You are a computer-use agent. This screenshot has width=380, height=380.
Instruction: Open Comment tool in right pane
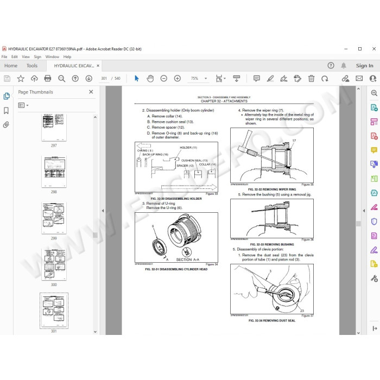[374, 150]
